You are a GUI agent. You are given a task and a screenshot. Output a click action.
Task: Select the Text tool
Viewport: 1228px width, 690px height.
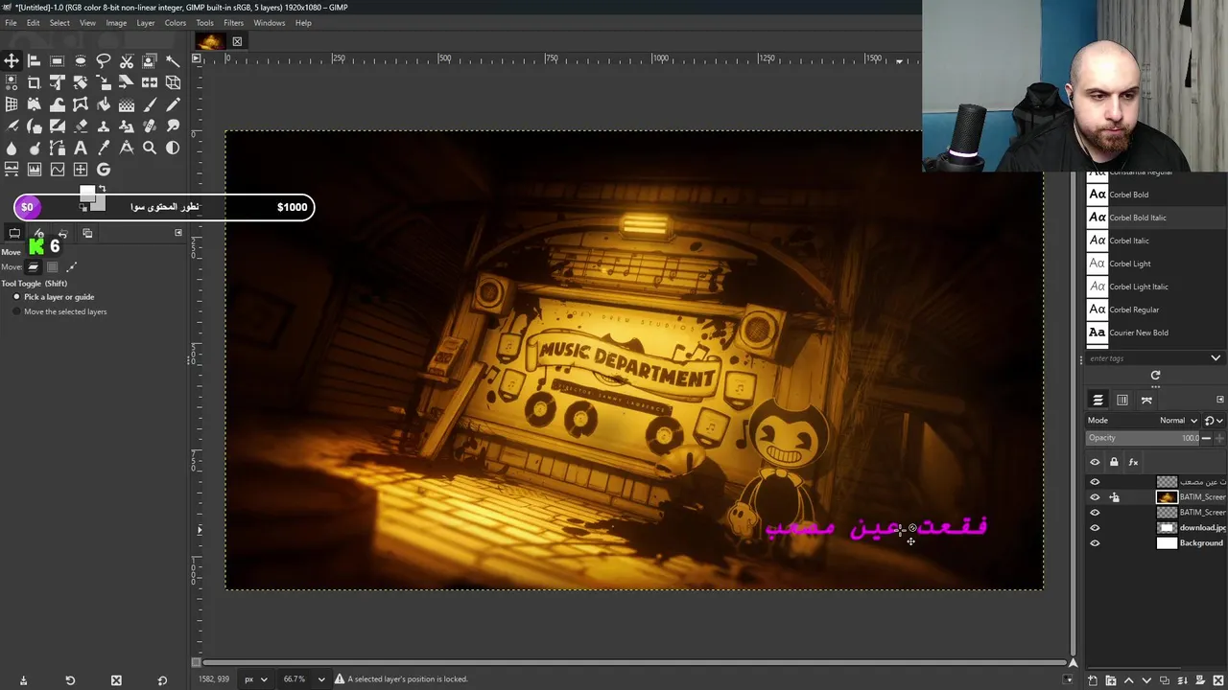coord(81,148)
